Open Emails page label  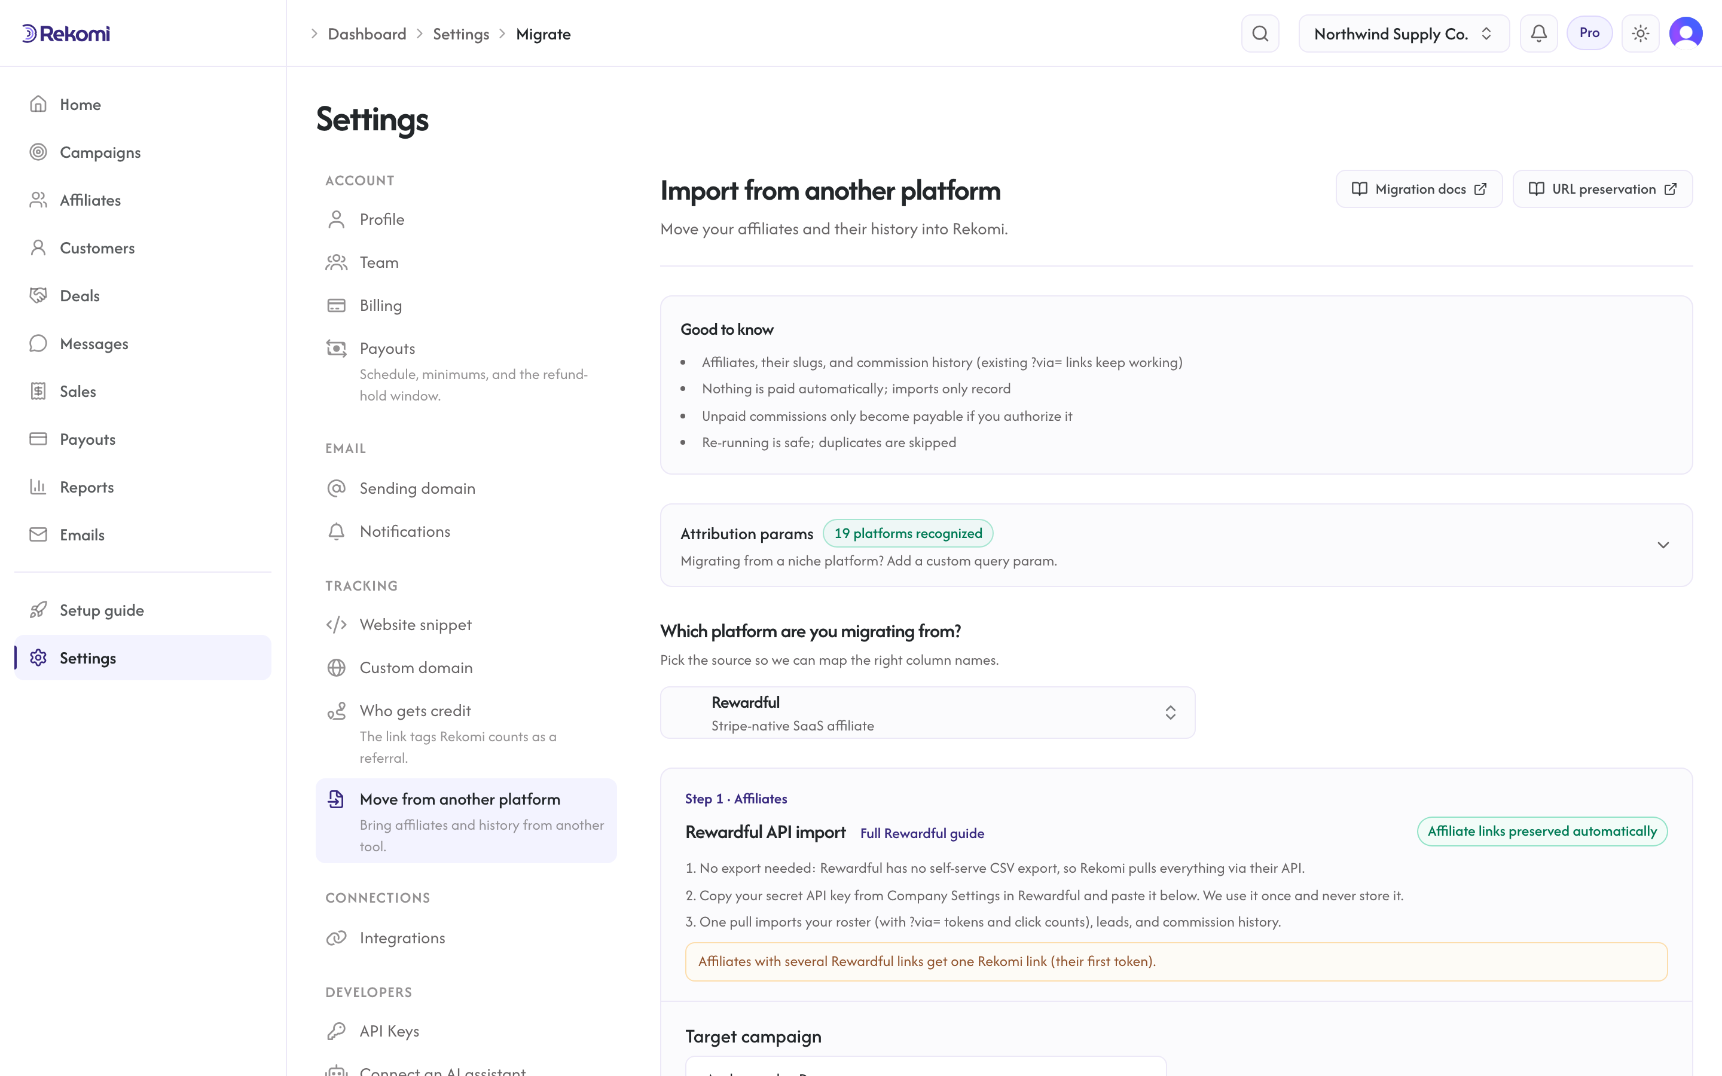tap(82, 534)
